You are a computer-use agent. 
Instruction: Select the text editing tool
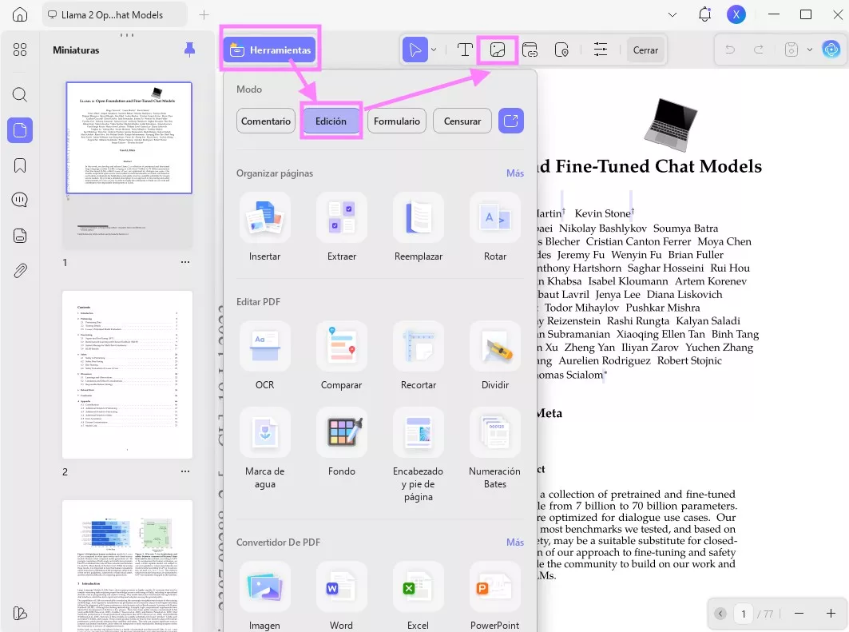[x=465, y=50]
